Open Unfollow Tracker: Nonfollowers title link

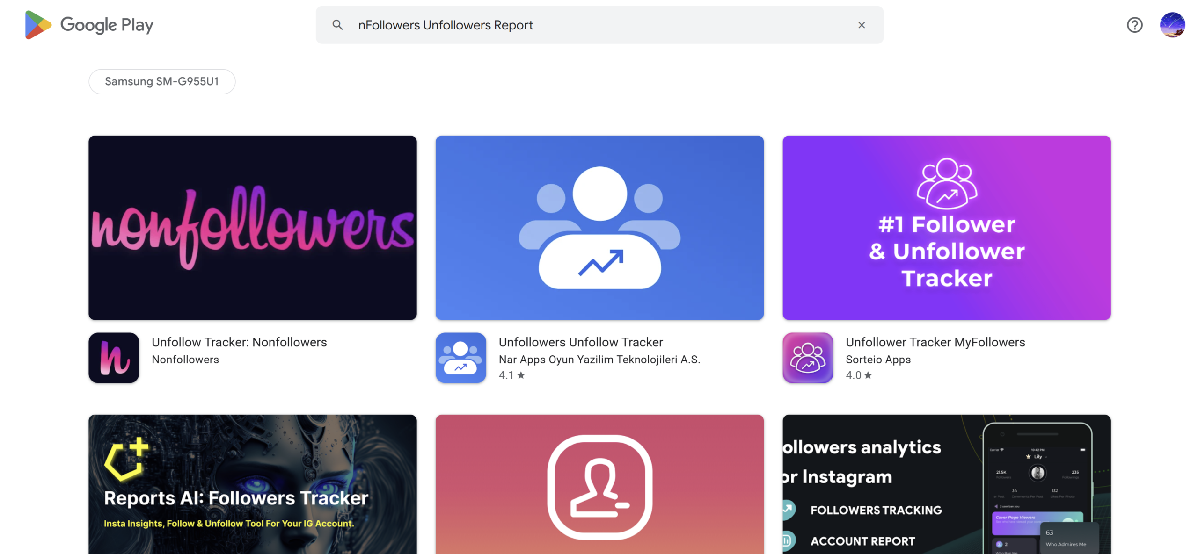[x=239, y=342]
